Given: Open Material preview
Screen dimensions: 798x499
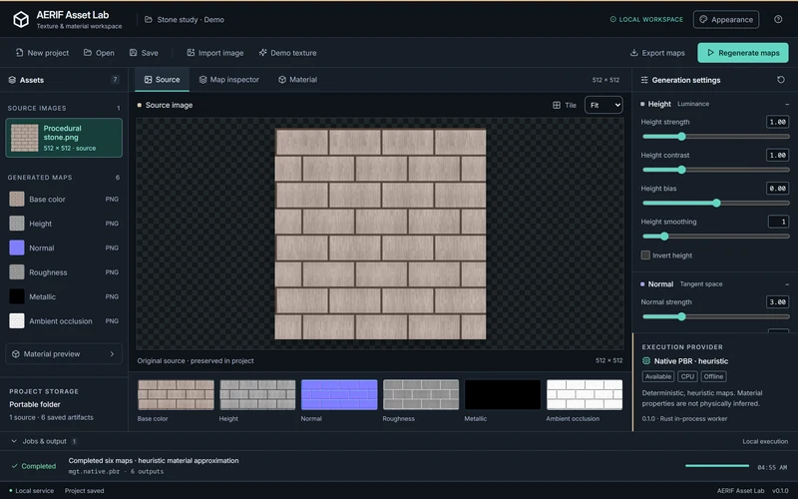Looking at the screenshot, I should coord(64,354).
